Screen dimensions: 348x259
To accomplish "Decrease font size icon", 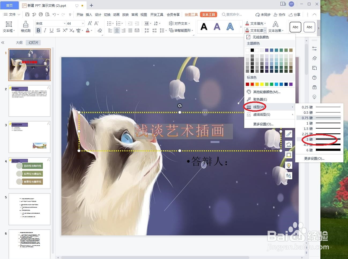I will 97,23.
